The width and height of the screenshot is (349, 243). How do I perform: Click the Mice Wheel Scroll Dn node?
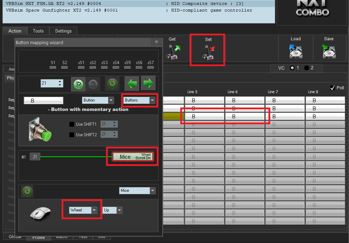point(133,157)
